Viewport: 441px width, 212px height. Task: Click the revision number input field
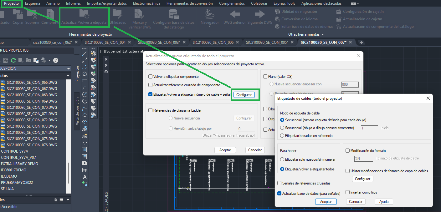(x=246, y=129)
